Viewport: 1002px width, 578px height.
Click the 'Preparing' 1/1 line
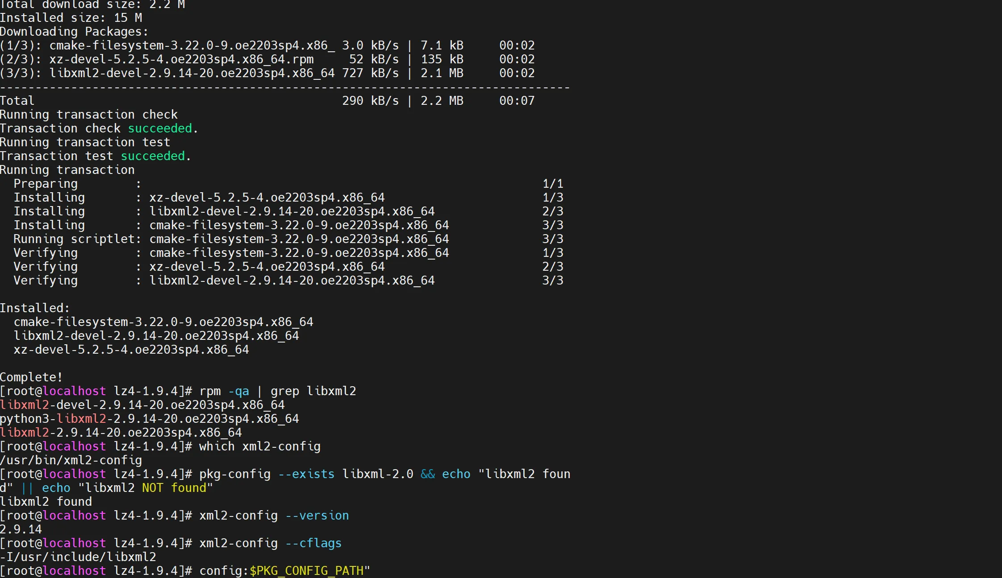pyautogui.click(x=288, y=184)
